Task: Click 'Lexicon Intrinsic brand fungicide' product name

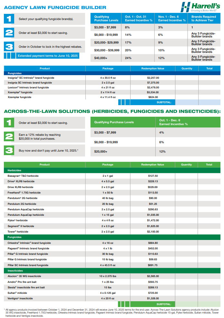Action: pyautogui.click(x=28, y=87)
